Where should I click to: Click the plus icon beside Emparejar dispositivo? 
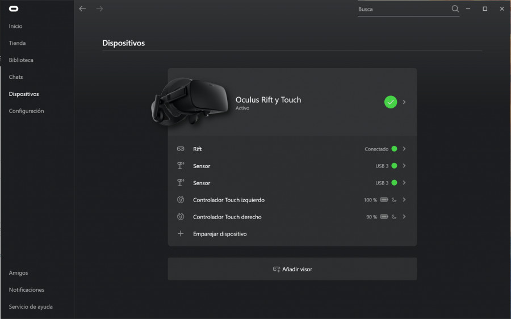181,234
